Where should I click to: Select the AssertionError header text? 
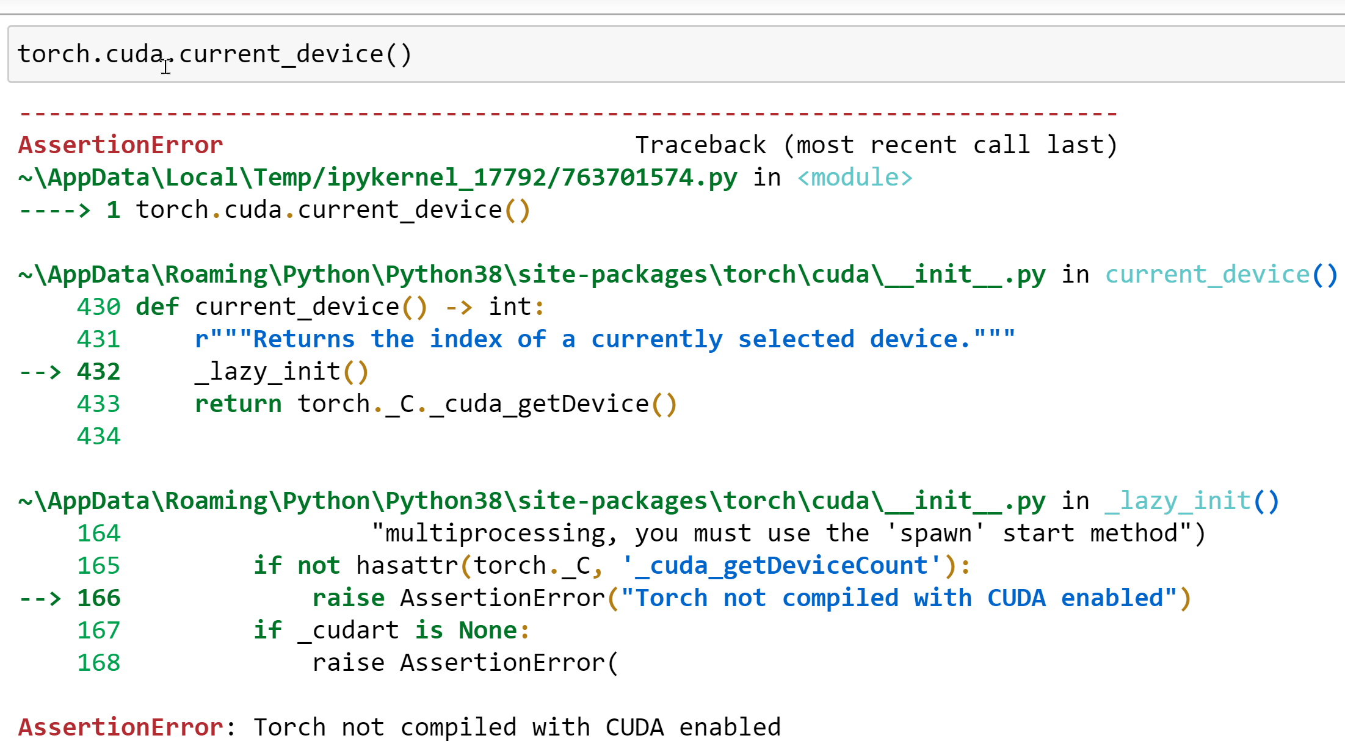tap(120, 144)
